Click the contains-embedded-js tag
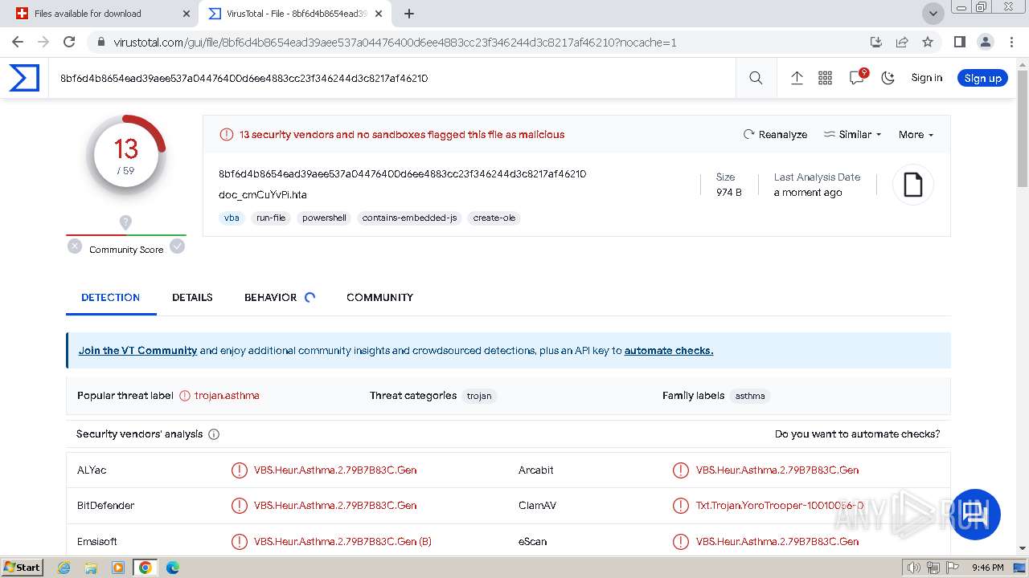Screen dimensions: 1029x578 click(x=409, y=218)
